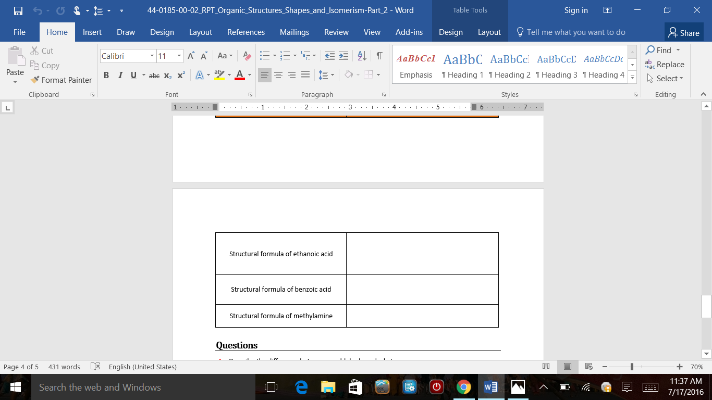Justify the paragraph text
This screenshot has height=400, width=712.
305,75
